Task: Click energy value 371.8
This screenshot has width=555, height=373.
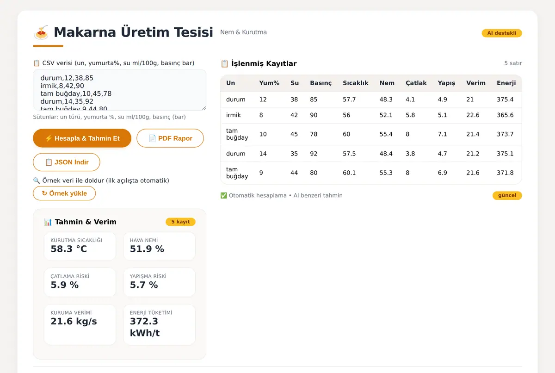Action: point(505,173)
